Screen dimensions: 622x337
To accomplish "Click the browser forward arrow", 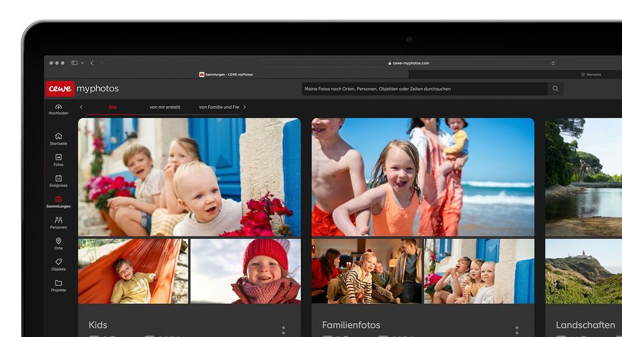I will (101, 63).
